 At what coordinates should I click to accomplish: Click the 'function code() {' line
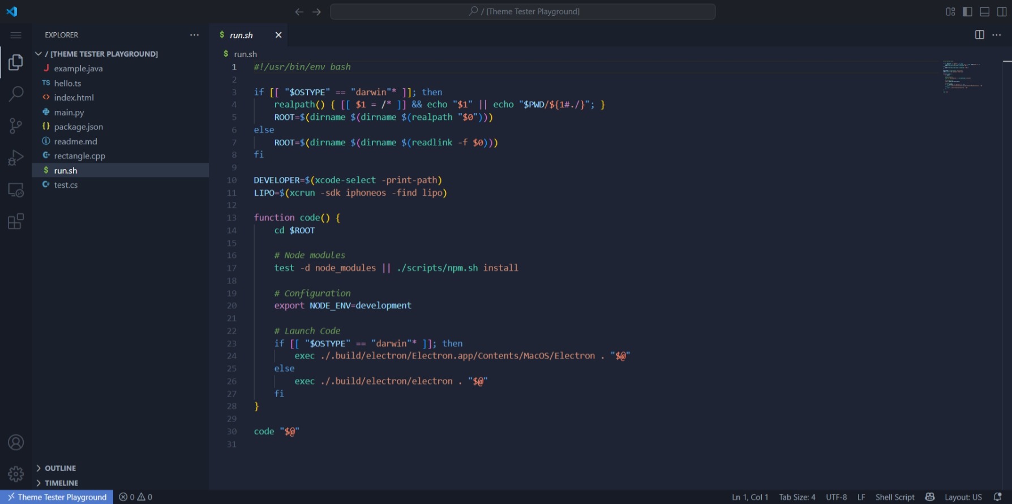coord(297,218)
